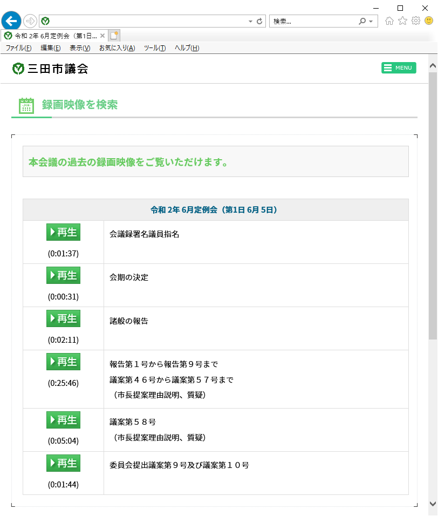438x516 pixels.
Task: Open the お気に入り menu
Action: (x=117, y=48)
